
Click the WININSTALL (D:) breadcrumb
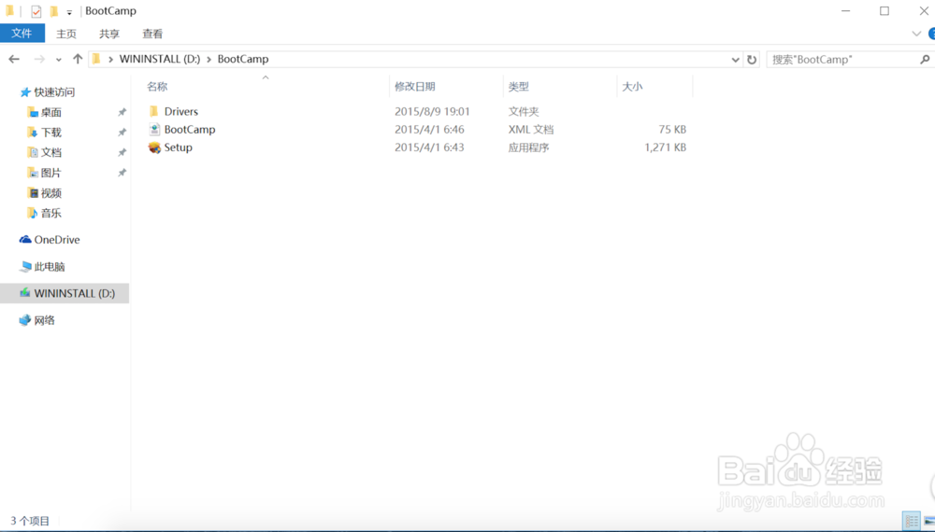(x=160, y=59)
